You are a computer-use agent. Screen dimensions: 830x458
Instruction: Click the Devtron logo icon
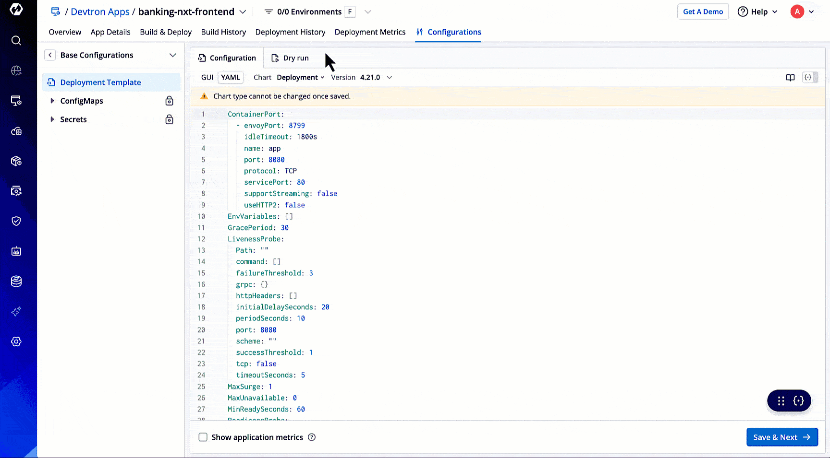16,10
